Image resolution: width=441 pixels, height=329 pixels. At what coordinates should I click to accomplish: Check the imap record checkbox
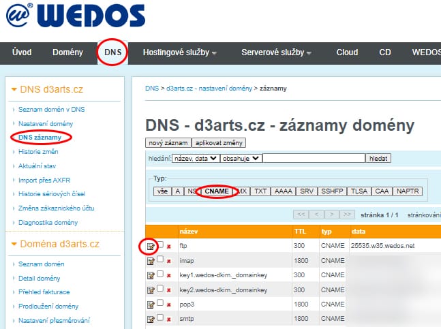point(160,259)
